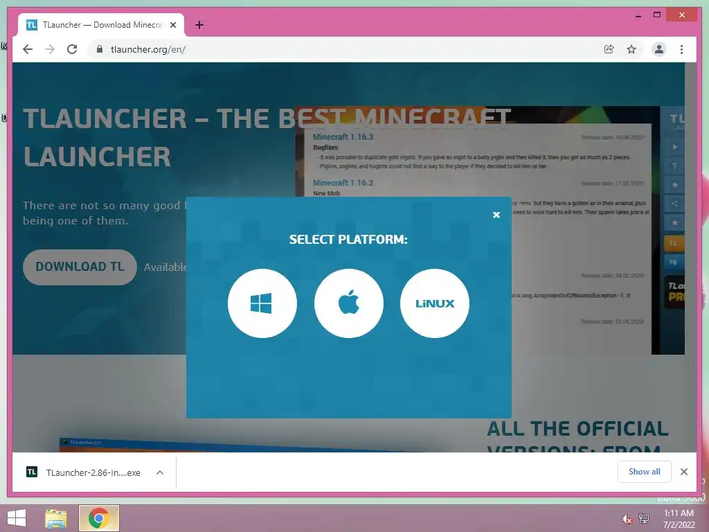Open File Explorer from the taskbar
Viewport: 709px width, 532px height.
56,518
